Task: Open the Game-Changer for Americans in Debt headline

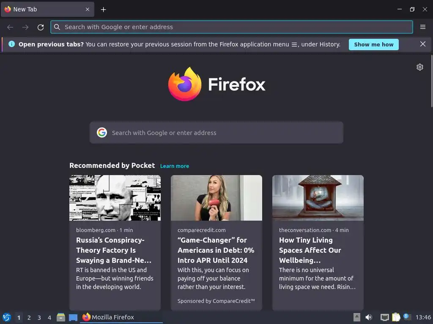Action: click(x=216, y=250)
